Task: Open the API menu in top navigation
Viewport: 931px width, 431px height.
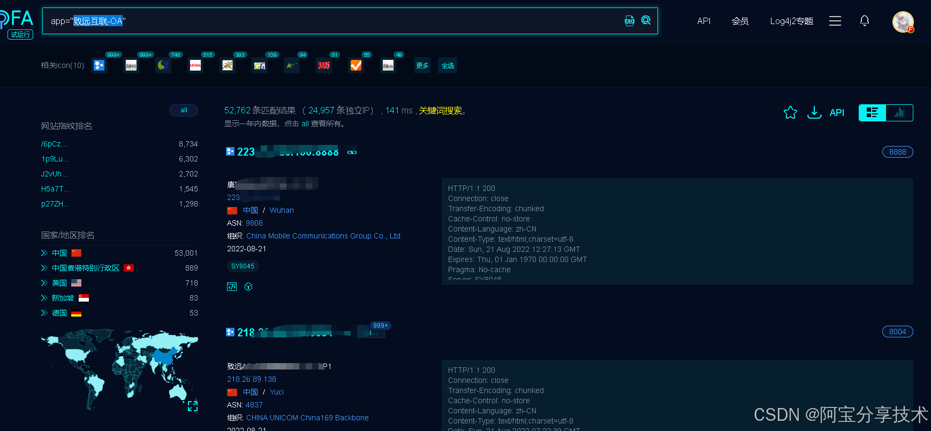Action: pos(703,21)
